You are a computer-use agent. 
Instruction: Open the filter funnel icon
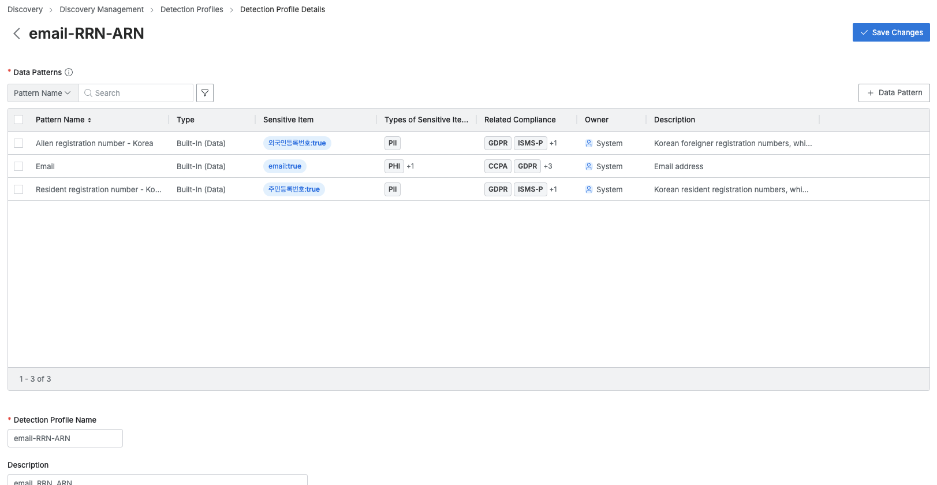click(205, 93)
